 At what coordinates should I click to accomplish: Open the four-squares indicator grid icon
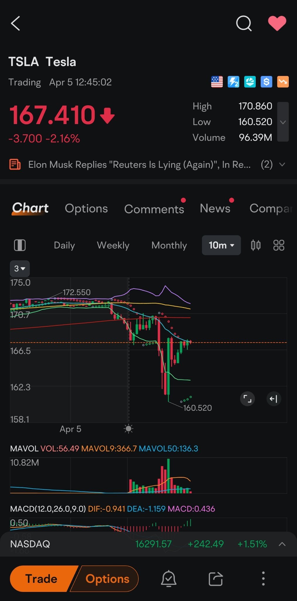[x=279, y=245]
